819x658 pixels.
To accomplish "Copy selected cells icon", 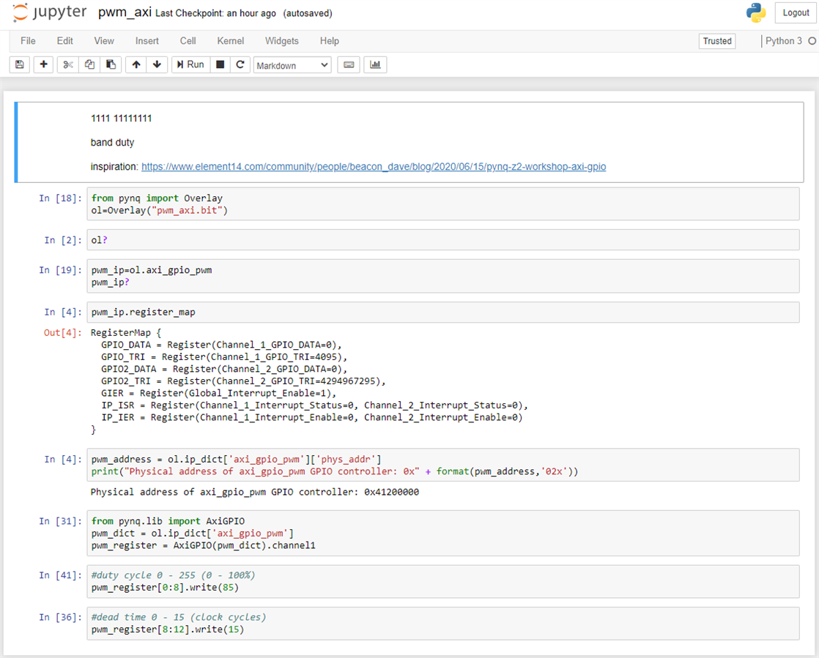I will coord(89,64).
